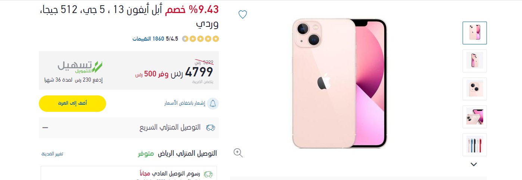Collapse the fast home delivery section with minus

[x=45, y=127]
